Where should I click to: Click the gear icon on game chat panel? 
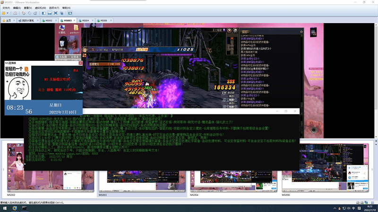click(x=301, y=32)
